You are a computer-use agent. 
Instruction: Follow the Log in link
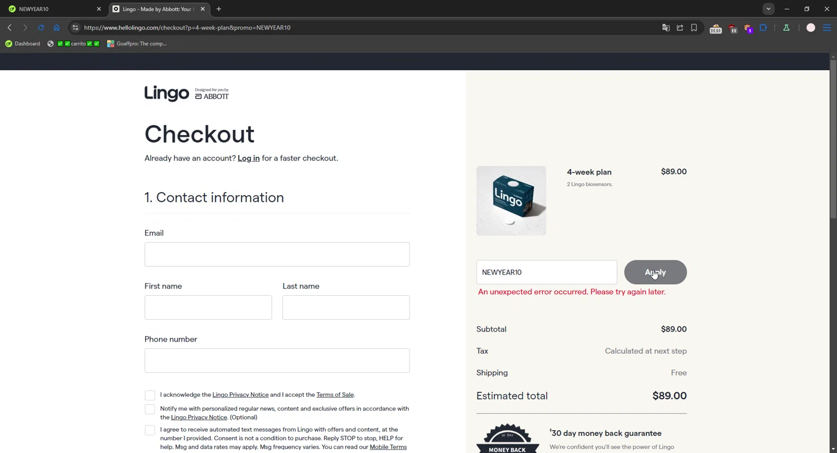coord(248,158)
